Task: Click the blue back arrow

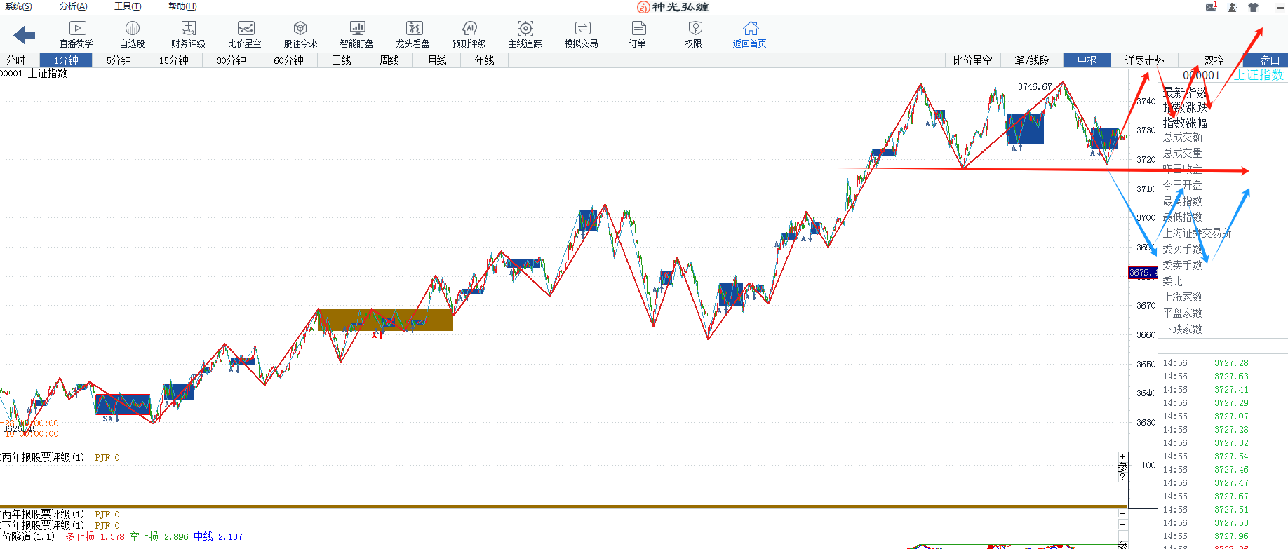Action: tap(25, 34)
